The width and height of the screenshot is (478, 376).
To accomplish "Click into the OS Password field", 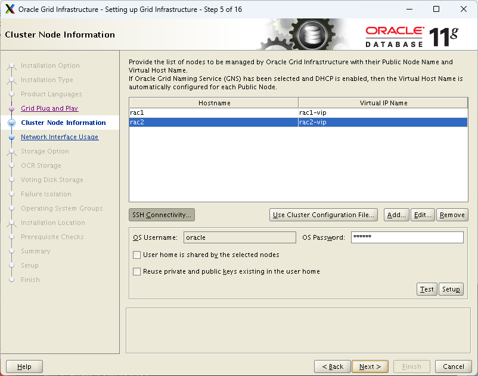I will pos(407,237).
